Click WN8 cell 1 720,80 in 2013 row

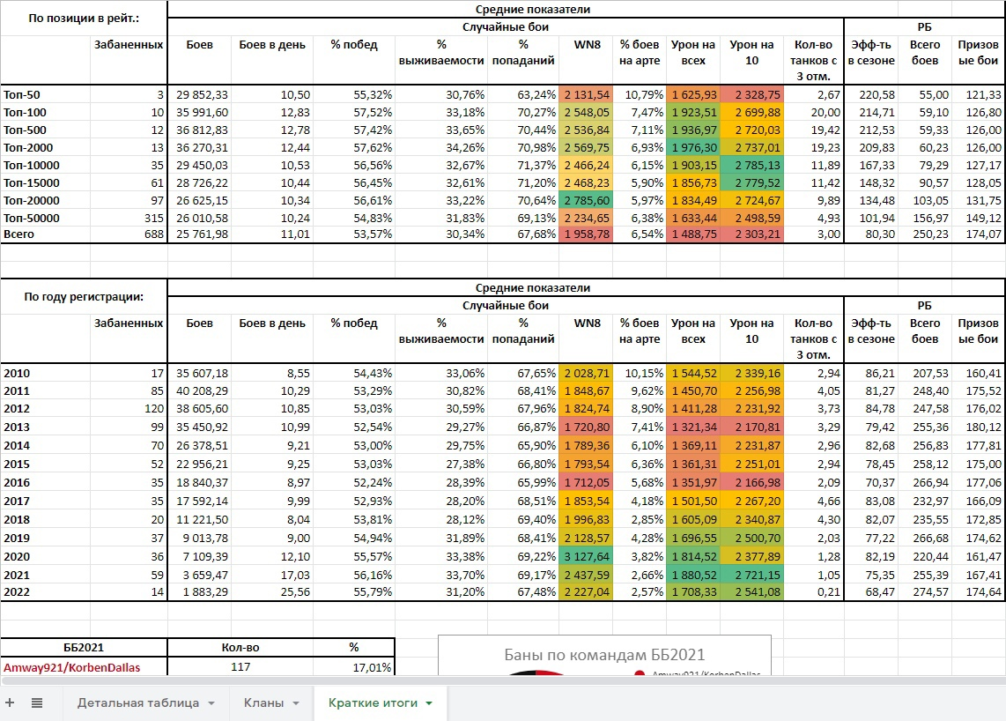click(586, 427)
